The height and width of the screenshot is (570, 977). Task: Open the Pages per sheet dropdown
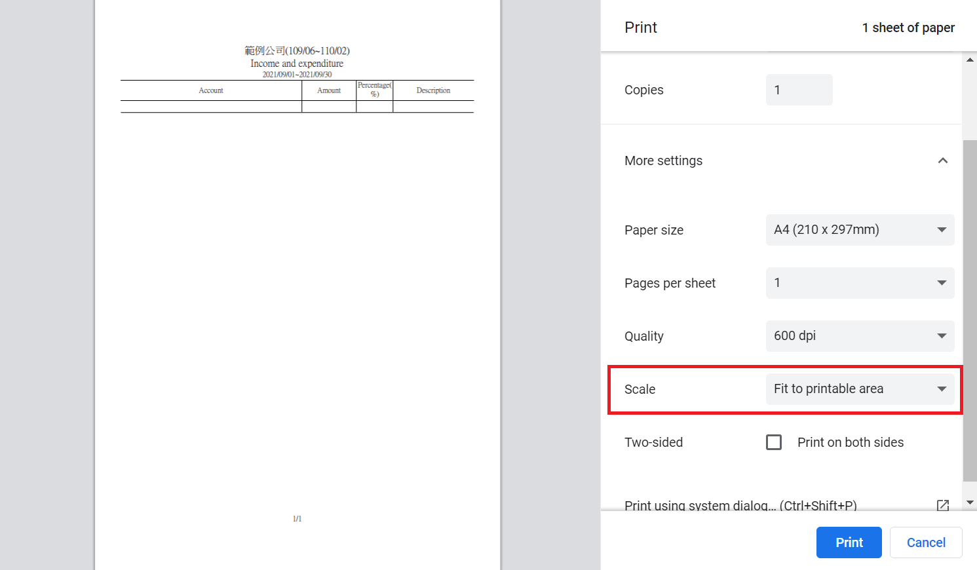(x=859, y=283)
